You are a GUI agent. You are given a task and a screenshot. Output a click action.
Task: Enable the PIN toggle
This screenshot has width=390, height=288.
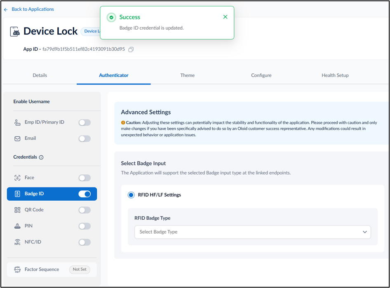click(x=85, y=226)
